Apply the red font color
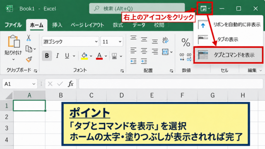 pyautogui.click(x=99, y=56)
